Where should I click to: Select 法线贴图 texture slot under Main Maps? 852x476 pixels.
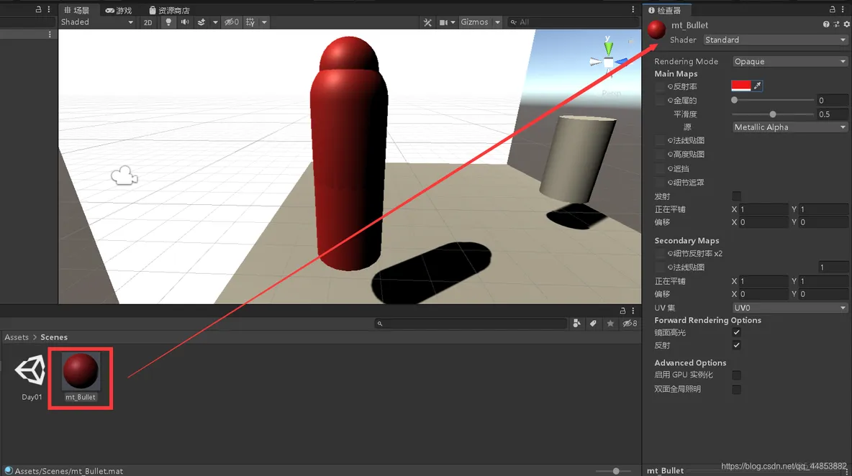(x=660, y=140)
